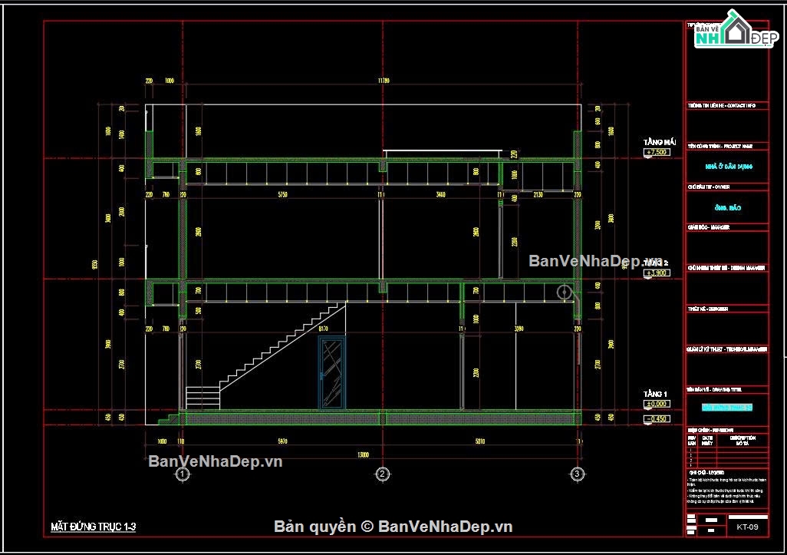Click grid axis bubble number 3
This screenshot has width=787, height=555.
[577, 474]
